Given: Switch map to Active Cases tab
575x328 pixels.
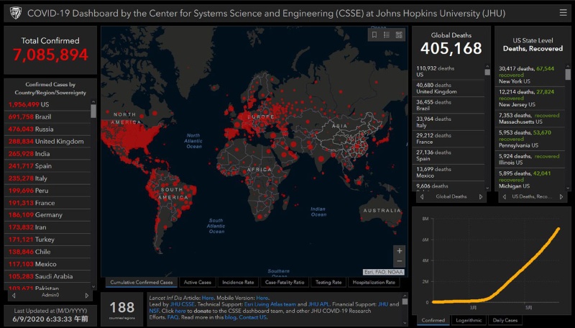Looking at the screenshot, I should coord(197,283).
